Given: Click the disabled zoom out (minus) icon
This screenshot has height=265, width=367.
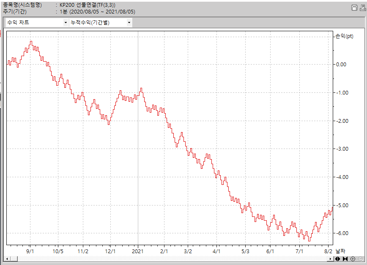Looking at the screenshot, I should pos(360,259).
